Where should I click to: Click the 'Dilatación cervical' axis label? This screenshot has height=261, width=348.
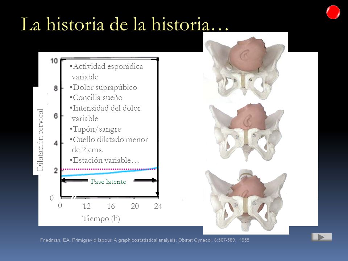coord(40,140)
